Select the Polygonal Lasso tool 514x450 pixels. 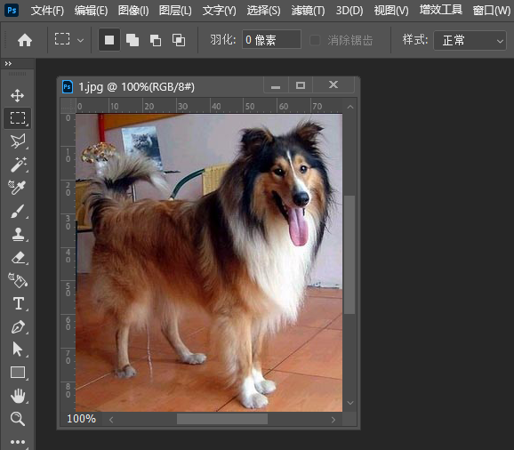(18, 141)
